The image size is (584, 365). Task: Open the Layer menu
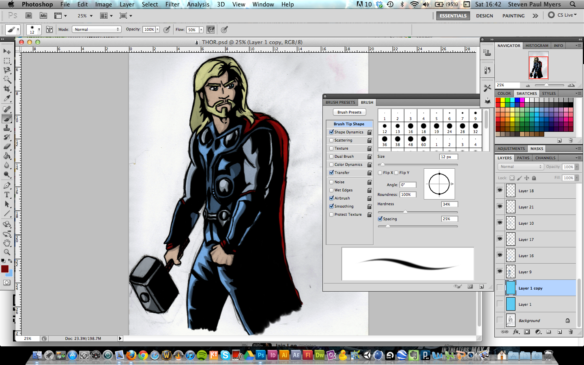[x=127, y=4]
